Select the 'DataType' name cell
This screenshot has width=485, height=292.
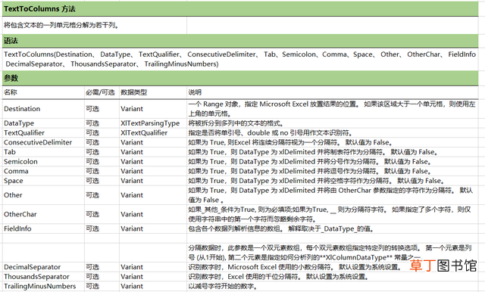click(43, 123)
